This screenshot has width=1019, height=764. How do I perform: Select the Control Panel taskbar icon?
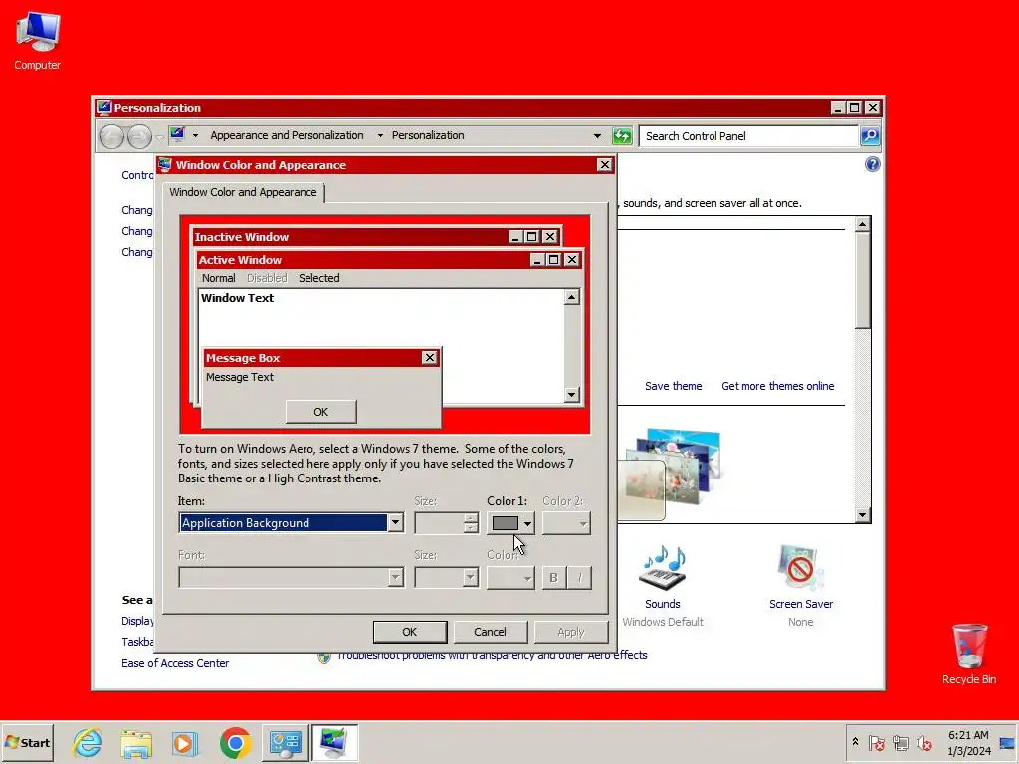[286, 742]
